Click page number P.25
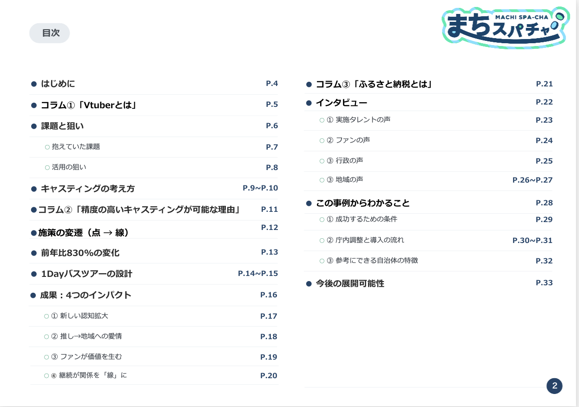 tap(544, 161)
